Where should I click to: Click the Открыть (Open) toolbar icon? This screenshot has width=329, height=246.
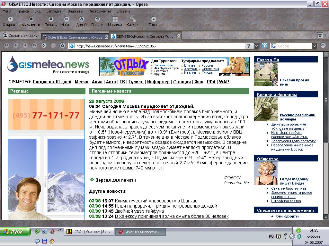point(10,21)
